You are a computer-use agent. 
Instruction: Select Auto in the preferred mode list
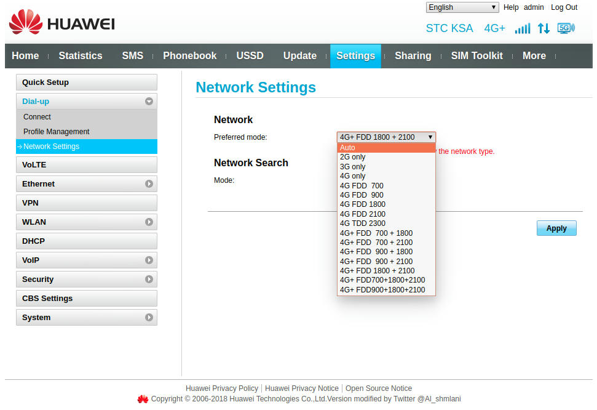pyautogui.click(x=386, y=148)
